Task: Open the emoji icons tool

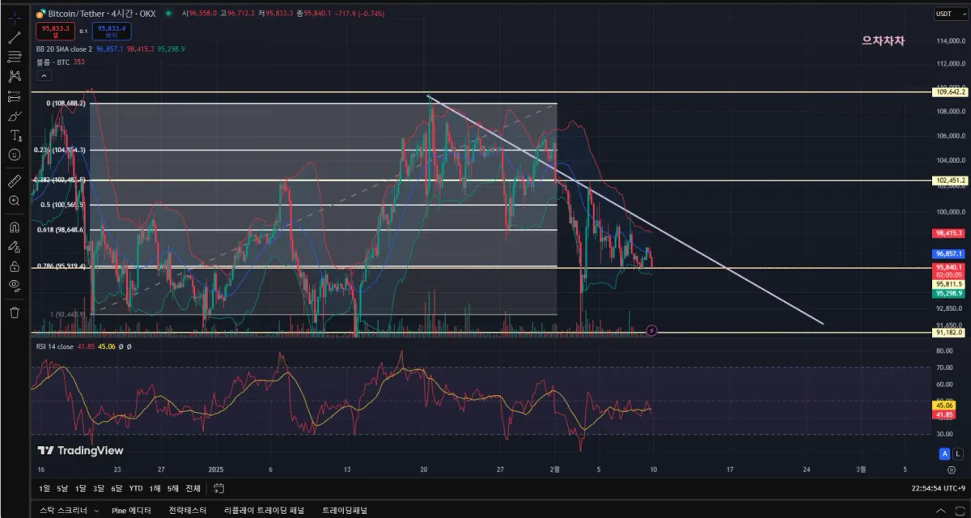Action: [14, 155]
